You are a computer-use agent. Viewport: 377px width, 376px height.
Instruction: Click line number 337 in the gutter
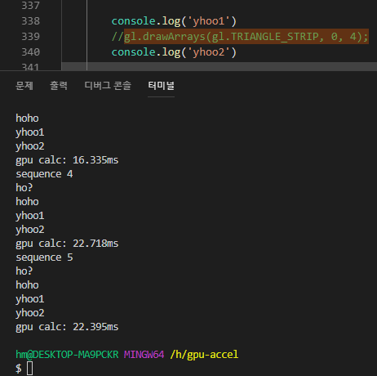coord(30,6)
